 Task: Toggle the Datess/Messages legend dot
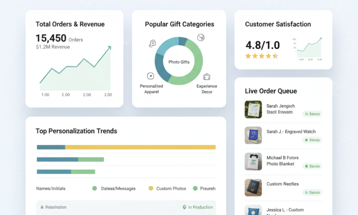point(95,188)
